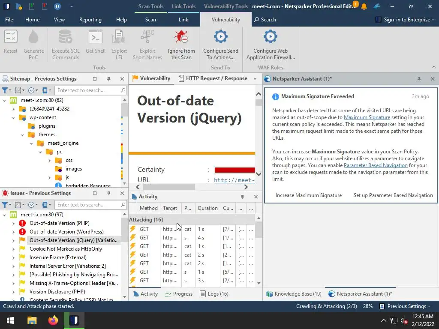Screen dimensions: 439x329
Task: Click the Windows Start button
Action: [x=10, y=320]
